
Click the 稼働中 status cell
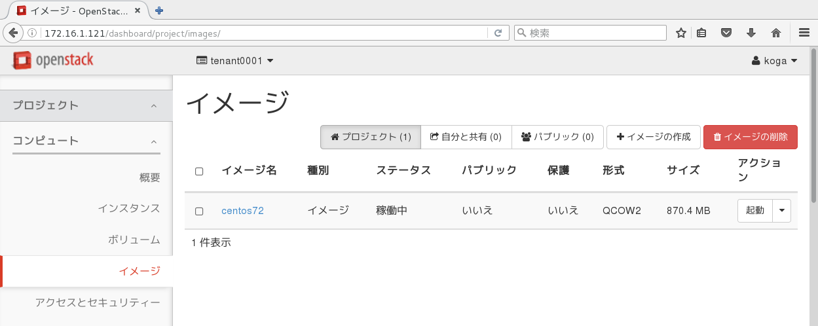pyautogui.click(x=392, y=211)
